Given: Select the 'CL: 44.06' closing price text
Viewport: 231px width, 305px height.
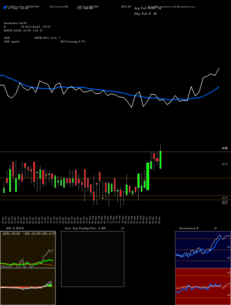Looking at the screenshot, I should (85, 8).
